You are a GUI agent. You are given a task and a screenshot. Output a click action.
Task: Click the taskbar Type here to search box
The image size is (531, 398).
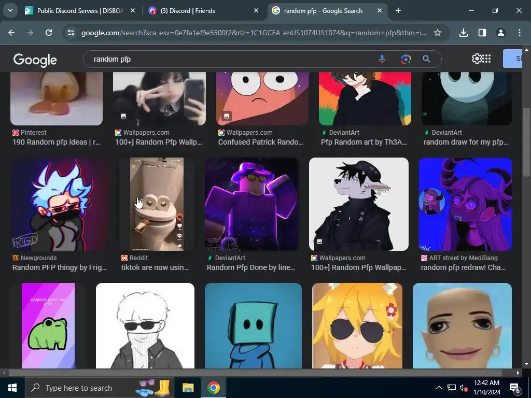coord(100,388)
